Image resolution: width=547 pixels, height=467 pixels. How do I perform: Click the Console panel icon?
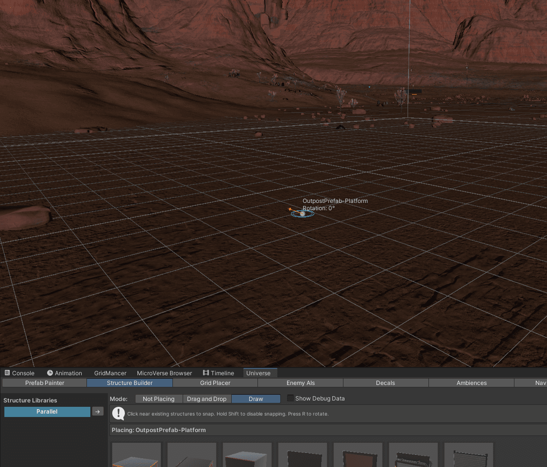[x=6, y=373]
